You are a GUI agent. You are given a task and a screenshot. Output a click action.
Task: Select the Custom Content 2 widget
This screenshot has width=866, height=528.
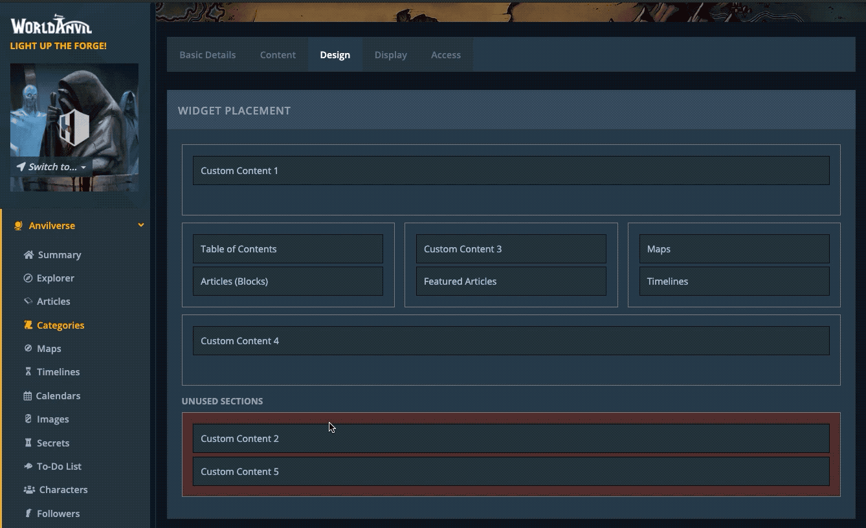click(x=511, y=439)
